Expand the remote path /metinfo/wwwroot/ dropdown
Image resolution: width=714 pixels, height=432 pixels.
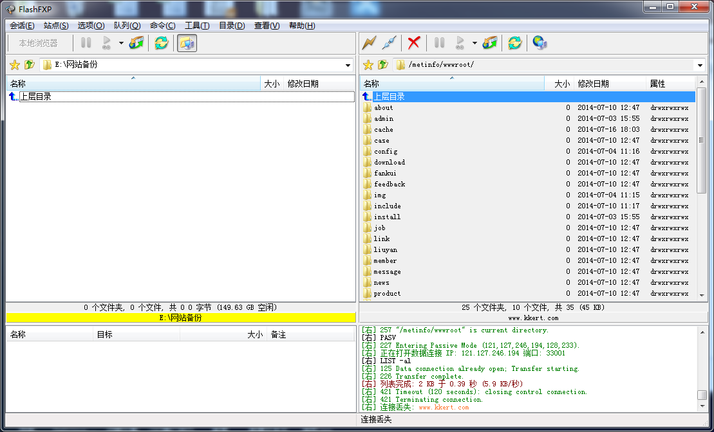[x=700, y=65]
